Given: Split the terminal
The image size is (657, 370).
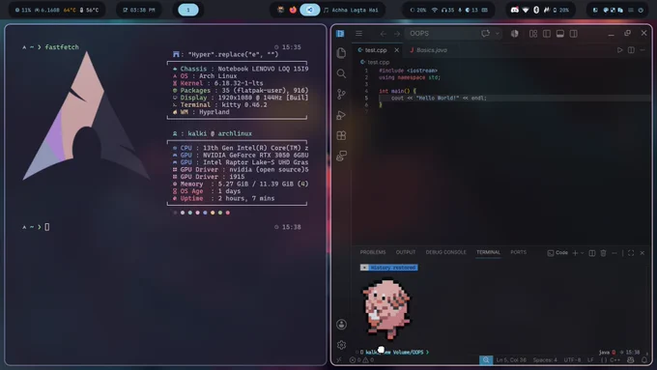Looking at the screenshot, I should coord(592,253).
